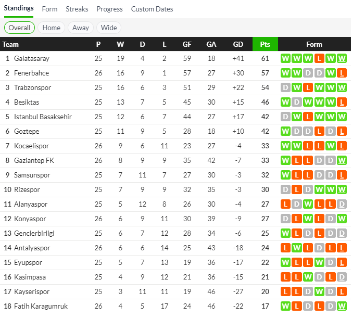Open Istanbul Basaksehir team page

[43, 117]
